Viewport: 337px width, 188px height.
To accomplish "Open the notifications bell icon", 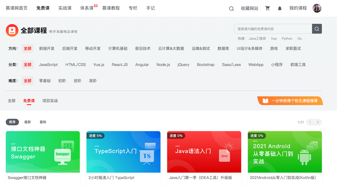I will tap(280, 8).
